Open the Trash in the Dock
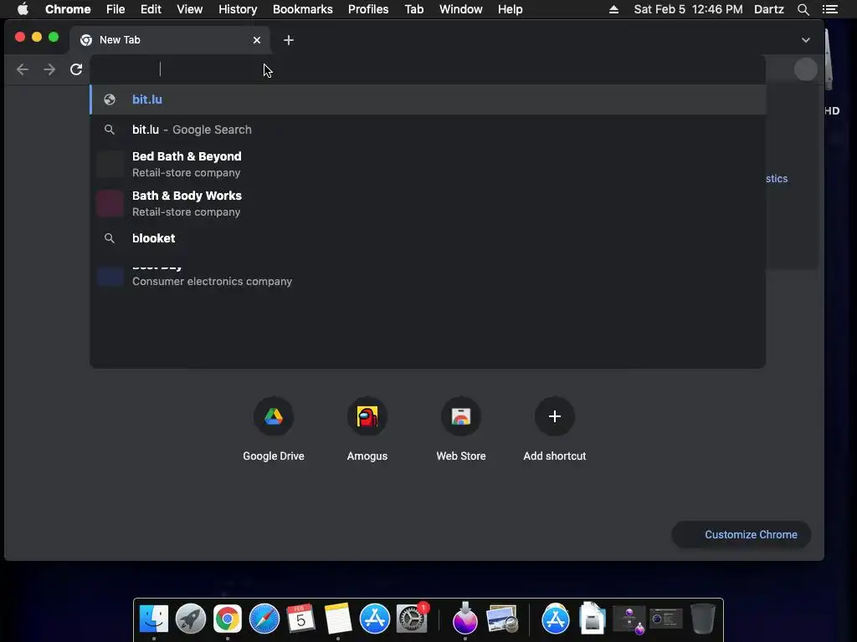This screenshot has width=857, height=642. [702, 619]
